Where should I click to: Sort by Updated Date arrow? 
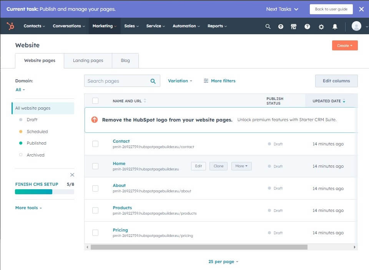point(344,101)
